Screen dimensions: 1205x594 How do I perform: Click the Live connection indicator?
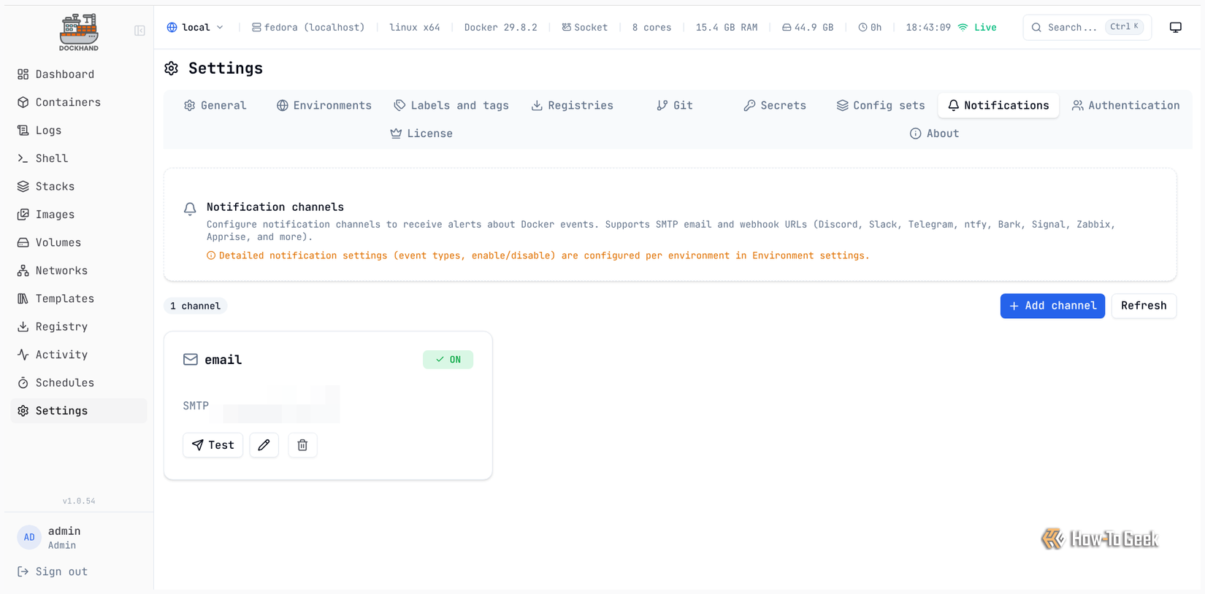coord(977,28)
